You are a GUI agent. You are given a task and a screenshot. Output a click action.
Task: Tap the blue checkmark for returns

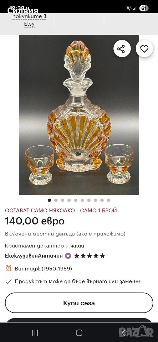9,281
